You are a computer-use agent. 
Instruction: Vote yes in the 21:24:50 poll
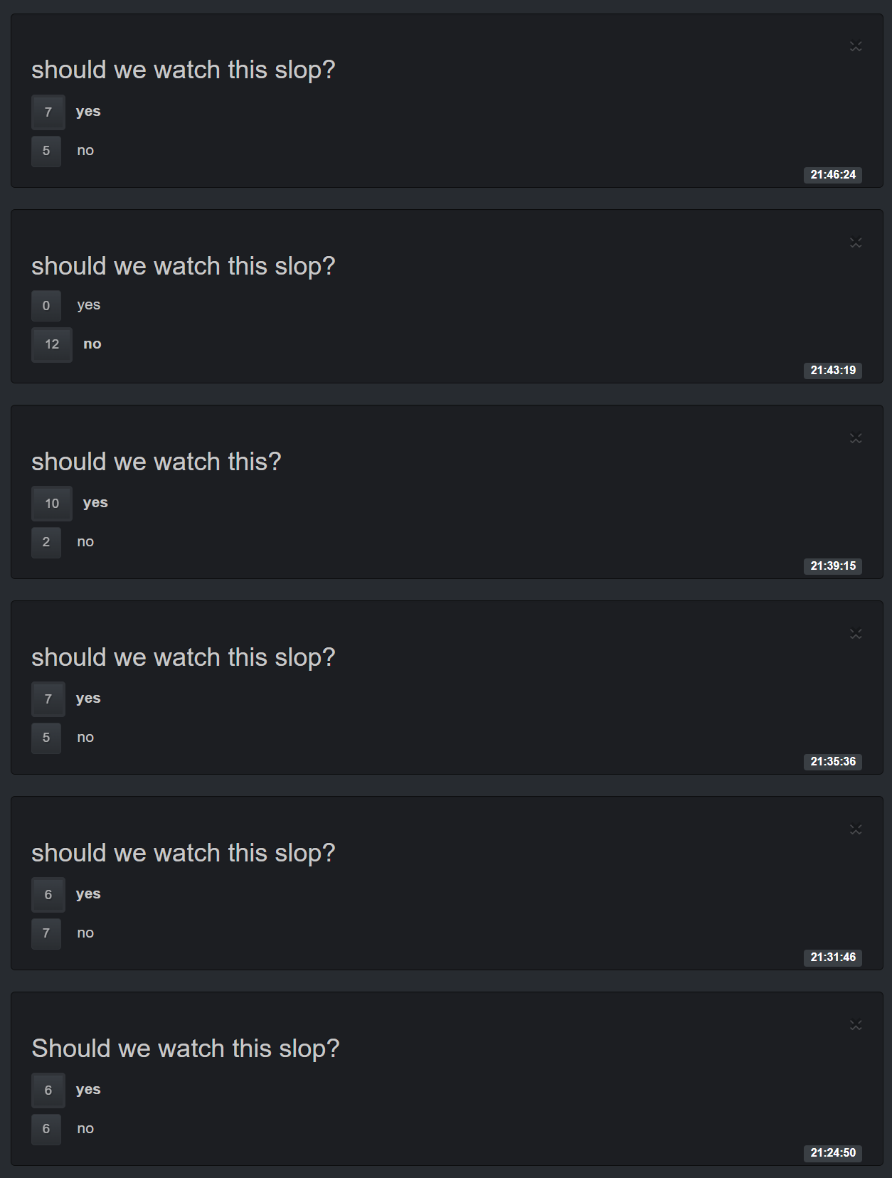pos(48,1090)
